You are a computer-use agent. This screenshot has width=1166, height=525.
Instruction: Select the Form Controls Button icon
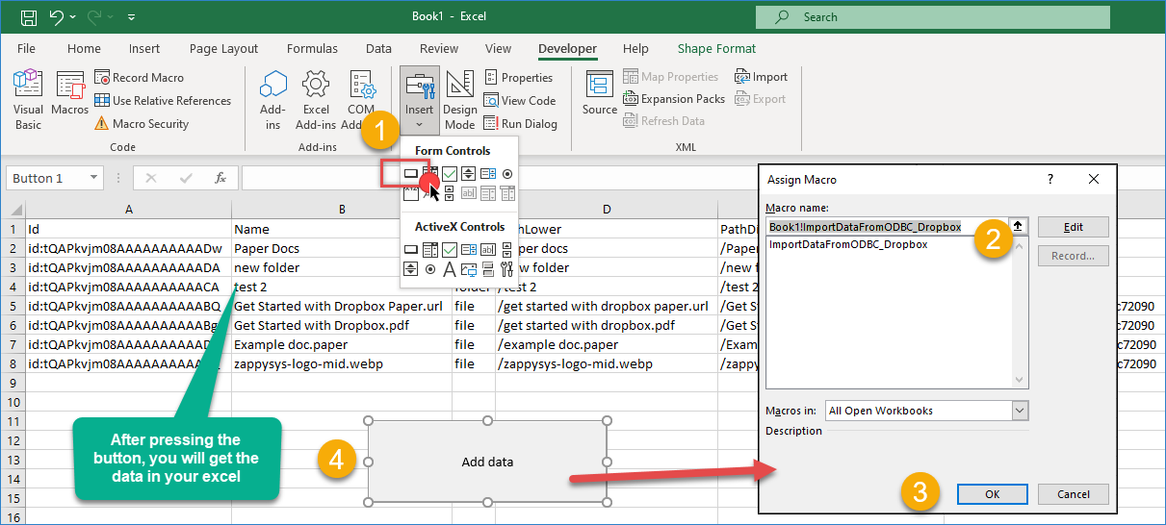411,173
